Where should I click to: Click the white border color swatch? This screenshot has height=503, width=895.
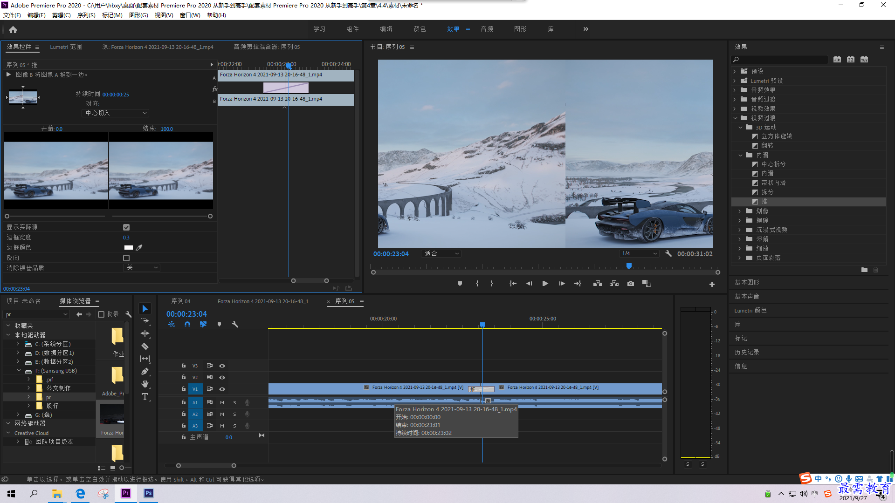point(129,247)
